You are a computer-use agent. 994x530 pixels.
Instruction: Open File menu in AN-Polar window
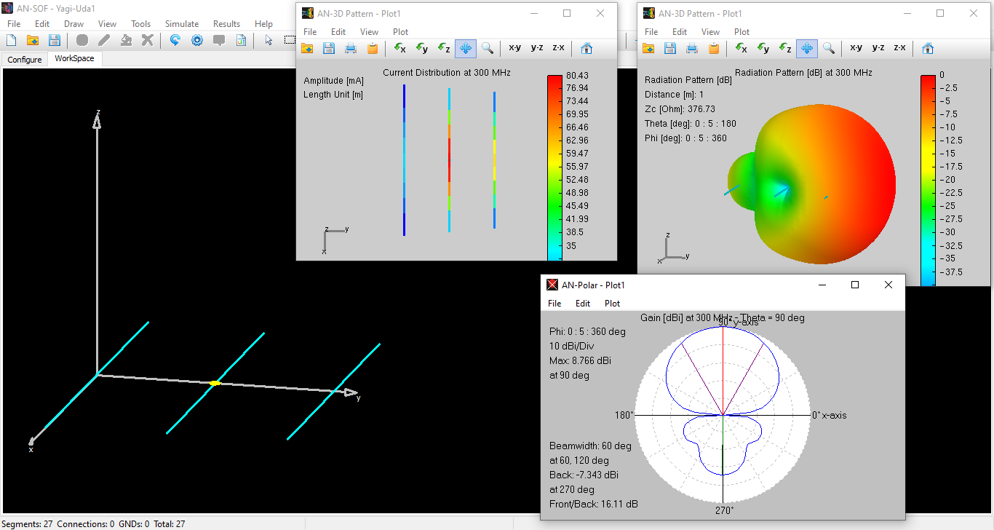554,304
